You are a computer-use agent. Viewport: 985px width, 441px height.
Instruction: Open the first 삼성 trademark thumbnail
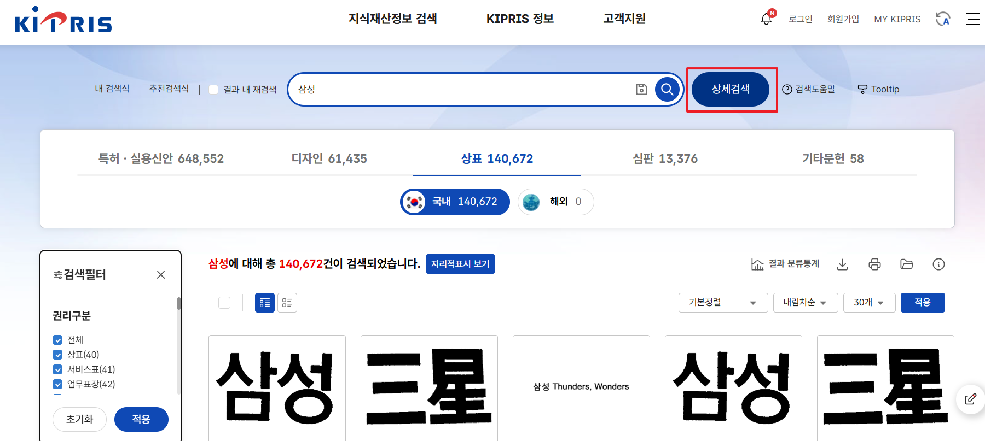277,387
